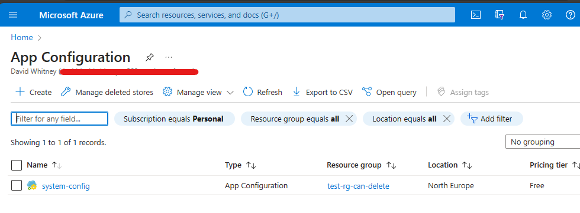This screenshot has height=213, width=580.
Task: Click the Microsoft Azure logo text
Action: (72, 15)
